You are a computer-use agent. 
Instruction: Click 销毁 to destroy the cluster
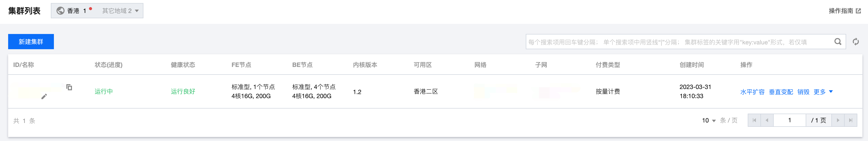(x=803, y=92)
